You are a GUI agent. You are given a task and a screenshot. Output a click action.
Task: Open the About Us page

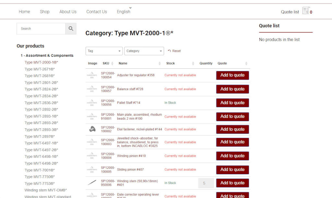coord(68,12)
